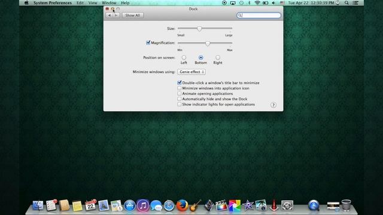Image resolution: width=383 pixels, height=215 pixels.
Task: Open Final Cut Pro clapperboard icon
Action: tap(221, 205)
